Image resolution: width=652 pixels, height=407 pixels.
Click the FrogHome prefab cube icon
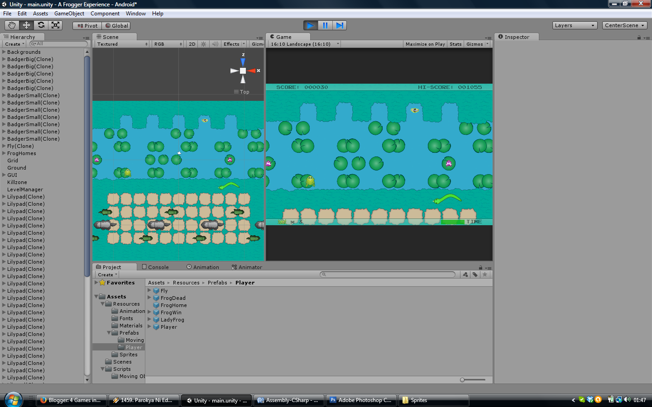pos(156,305)
